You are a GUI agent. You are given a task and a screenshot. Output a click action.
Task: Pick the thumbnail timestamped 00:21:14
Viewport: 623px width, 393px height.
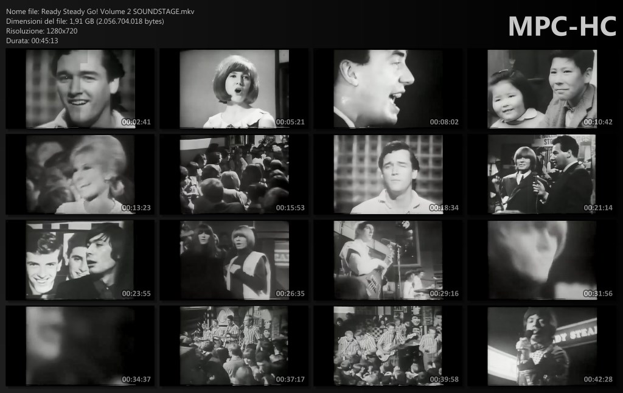[x=542, y=175]
